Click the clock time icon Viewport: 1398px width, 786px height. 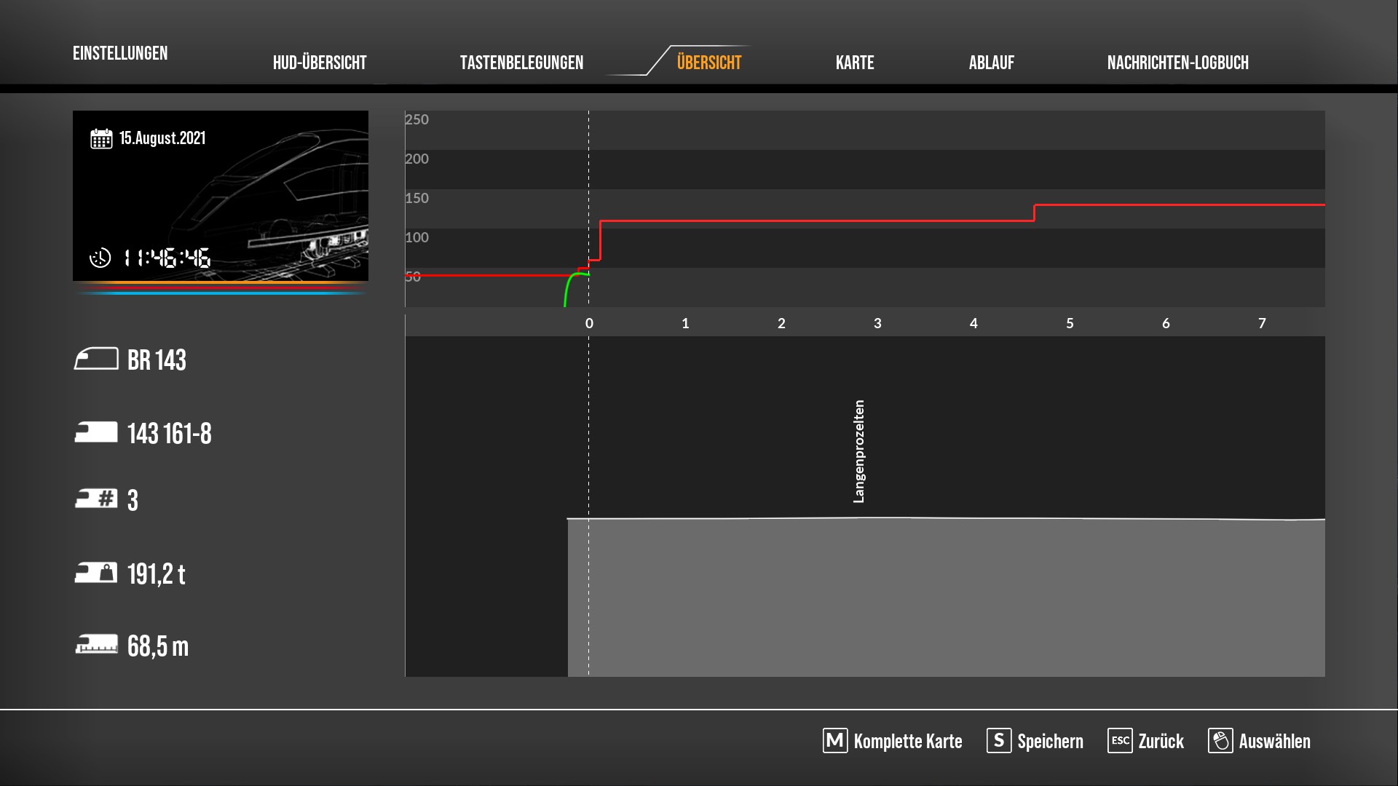pos(100,258)
